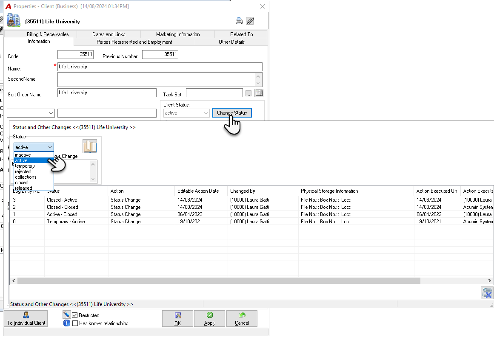Click the Cancel button

(x=242, y=318)
